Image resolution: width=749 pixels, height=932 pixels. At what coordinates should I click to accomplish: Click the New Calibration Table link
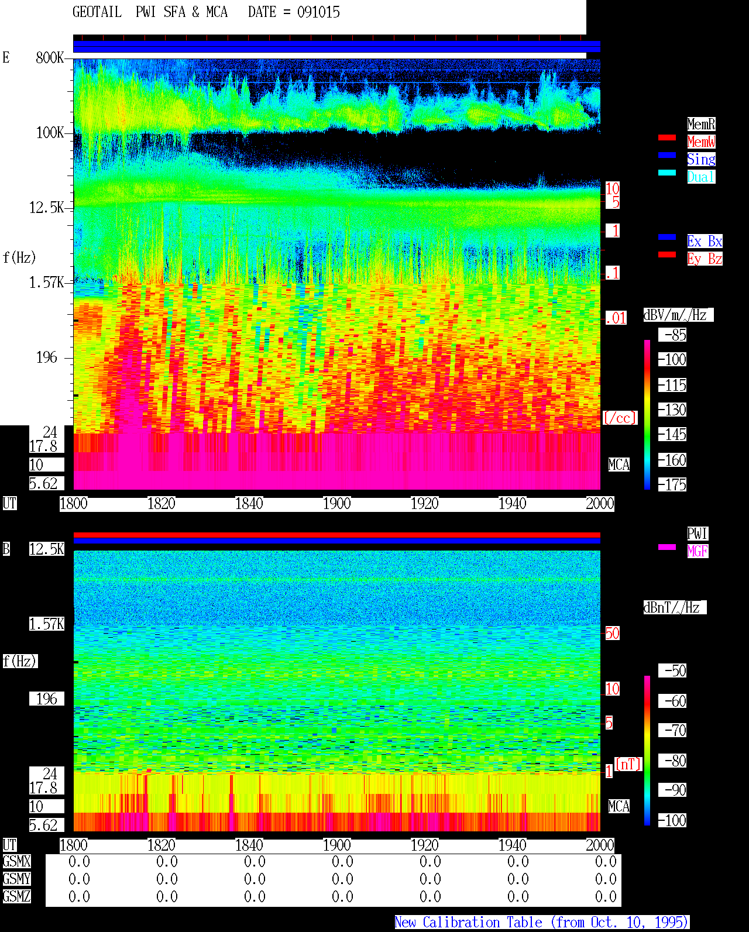pos(542,922)
